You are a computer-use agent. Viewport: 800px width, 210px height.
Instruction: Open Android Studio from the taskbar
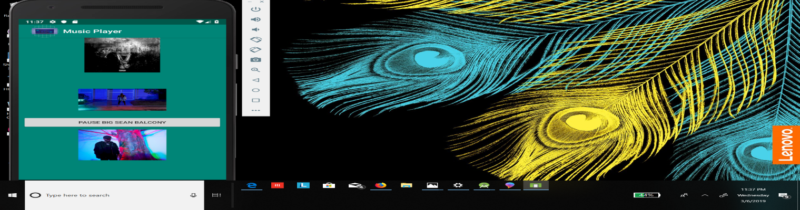483,185
